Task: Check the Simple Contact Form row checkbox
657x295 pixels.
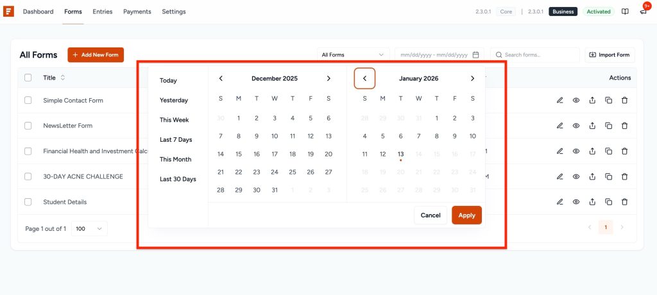Action: (28, 101)
